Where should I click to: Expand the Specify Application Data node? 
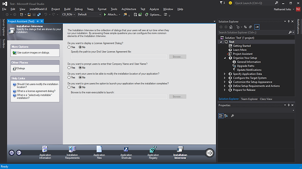pyautogui.click(x=224, y=74)
